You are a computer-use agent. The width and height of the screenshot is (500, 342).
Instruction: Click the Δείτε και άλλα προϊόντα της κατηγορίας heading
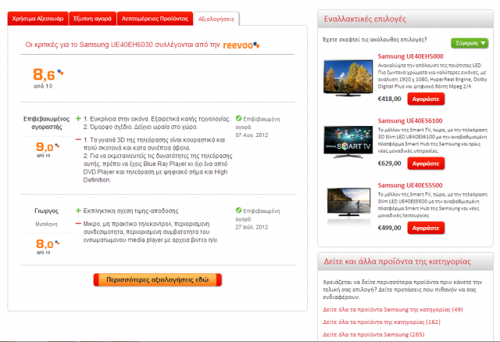398,261
